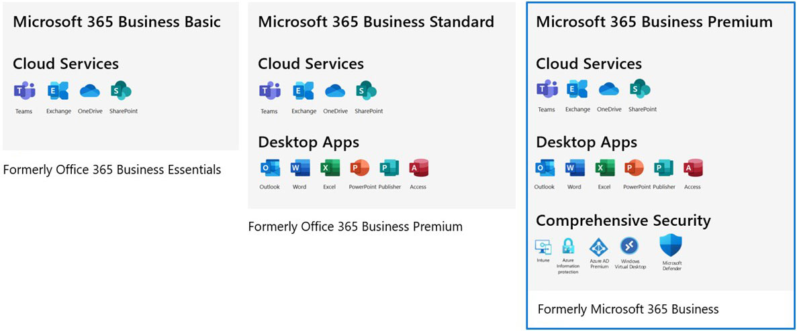Viewport: 797px width, 331px height.
Task: Select the Access icon in Business Premium card
Action: [692, 168]
